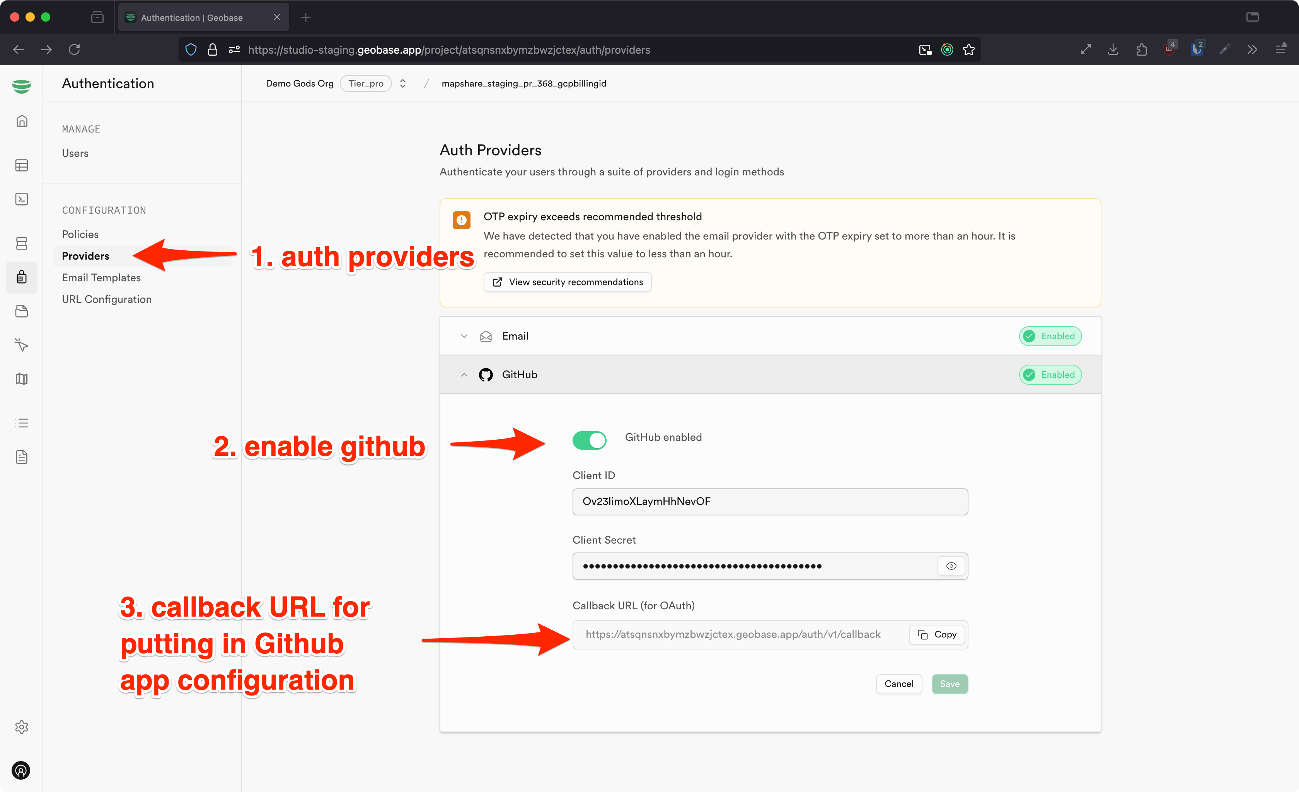1299x792 pixels.
Task: Click into the Client ID field
Action: tap(770, 501)
